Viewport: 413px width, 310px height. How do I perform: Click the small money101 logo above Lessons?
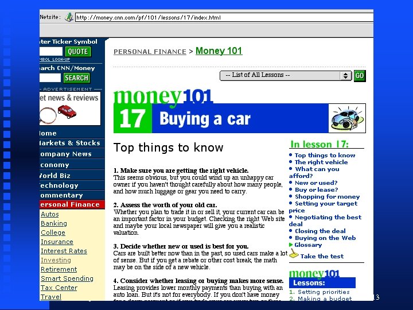tap(314, 273)
